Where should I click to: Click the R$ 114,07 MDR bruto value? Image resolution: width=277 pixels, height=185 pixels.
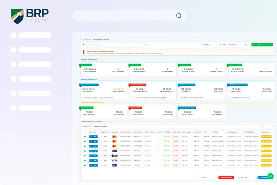coord(186,89)
